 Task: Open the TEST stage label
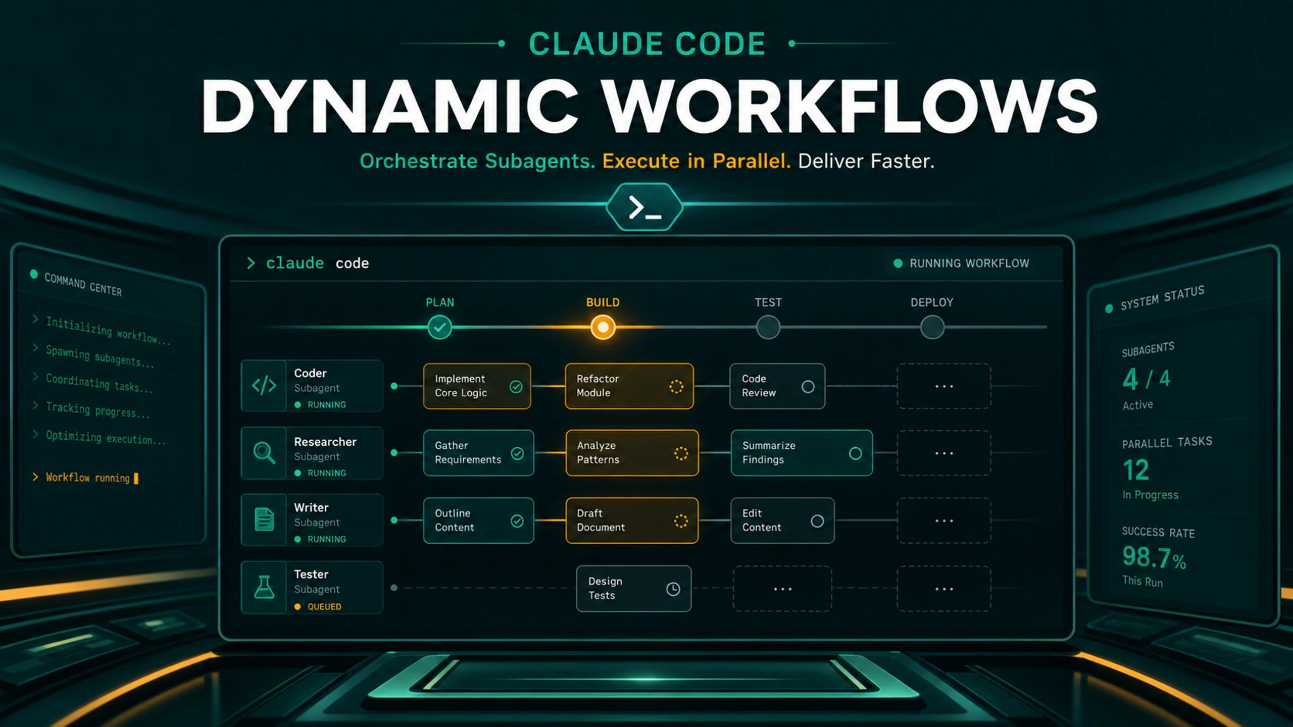click(x=768, y=302)
